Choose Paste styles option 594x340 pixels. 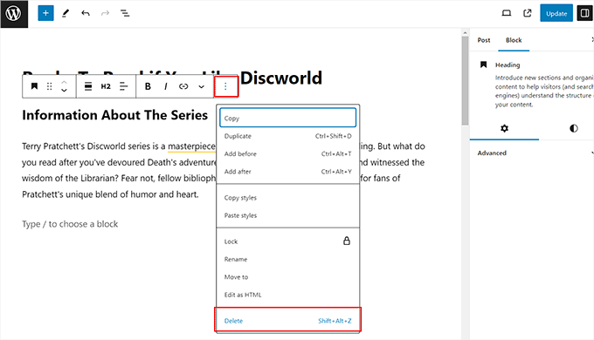(287, 215)
